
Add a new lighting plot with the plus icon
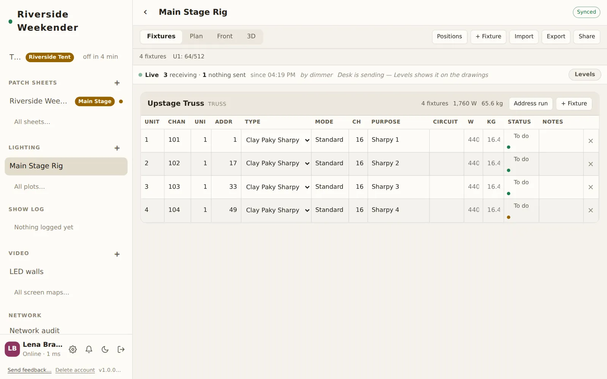pyautogui.click(x=117, y=148)
